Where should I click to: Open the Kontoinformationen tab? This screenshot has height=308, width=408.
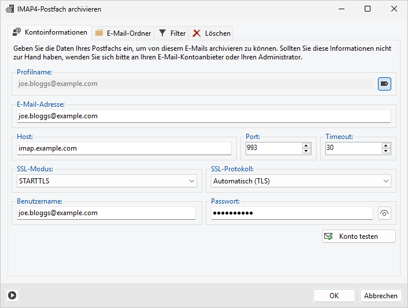pyautogui.click(x=50, y=32)
